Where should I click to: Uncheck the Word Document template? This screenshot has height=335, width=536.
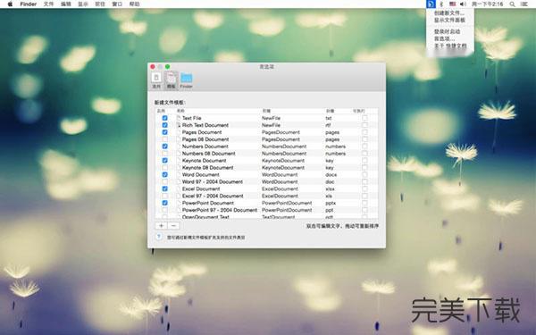164,175
